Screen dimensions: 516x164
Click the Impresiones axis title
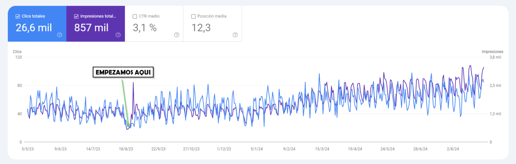[x=492, y=52]
